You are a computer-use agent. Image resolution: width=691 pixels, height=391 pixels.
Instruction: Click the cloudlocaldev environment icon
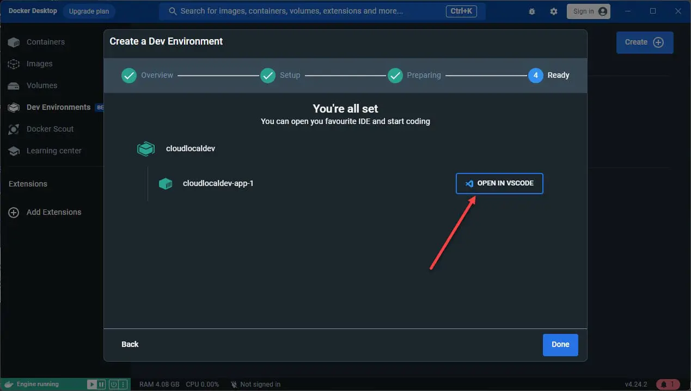click(x=145, y=148)
